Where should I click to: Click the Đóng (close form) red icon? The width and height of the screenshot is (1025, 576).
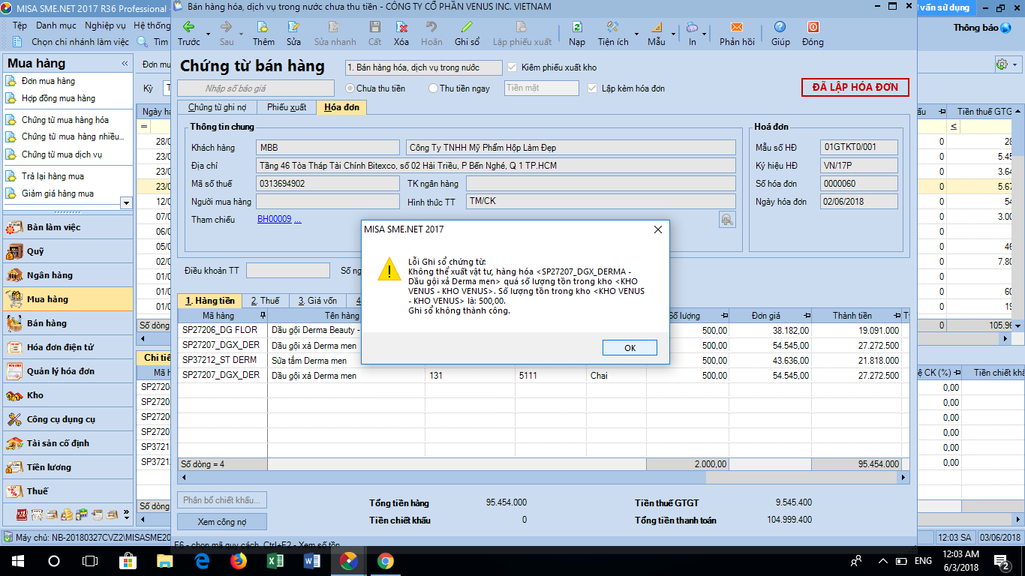(813, 27)
